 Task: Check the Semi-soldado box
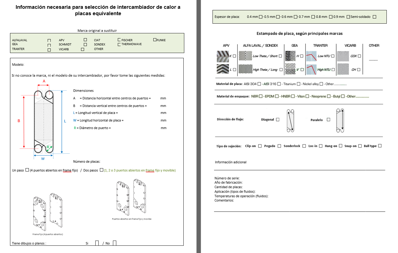(374, 17)
